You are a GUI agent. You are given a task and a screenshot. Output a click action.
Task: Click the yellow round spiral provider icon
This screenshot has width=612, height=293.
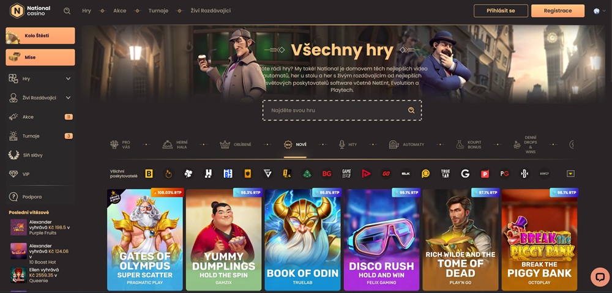click(x=425, y=174)
